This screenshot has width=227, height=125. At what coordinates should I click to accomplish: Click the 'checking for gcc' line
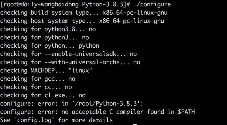(37, 79)
